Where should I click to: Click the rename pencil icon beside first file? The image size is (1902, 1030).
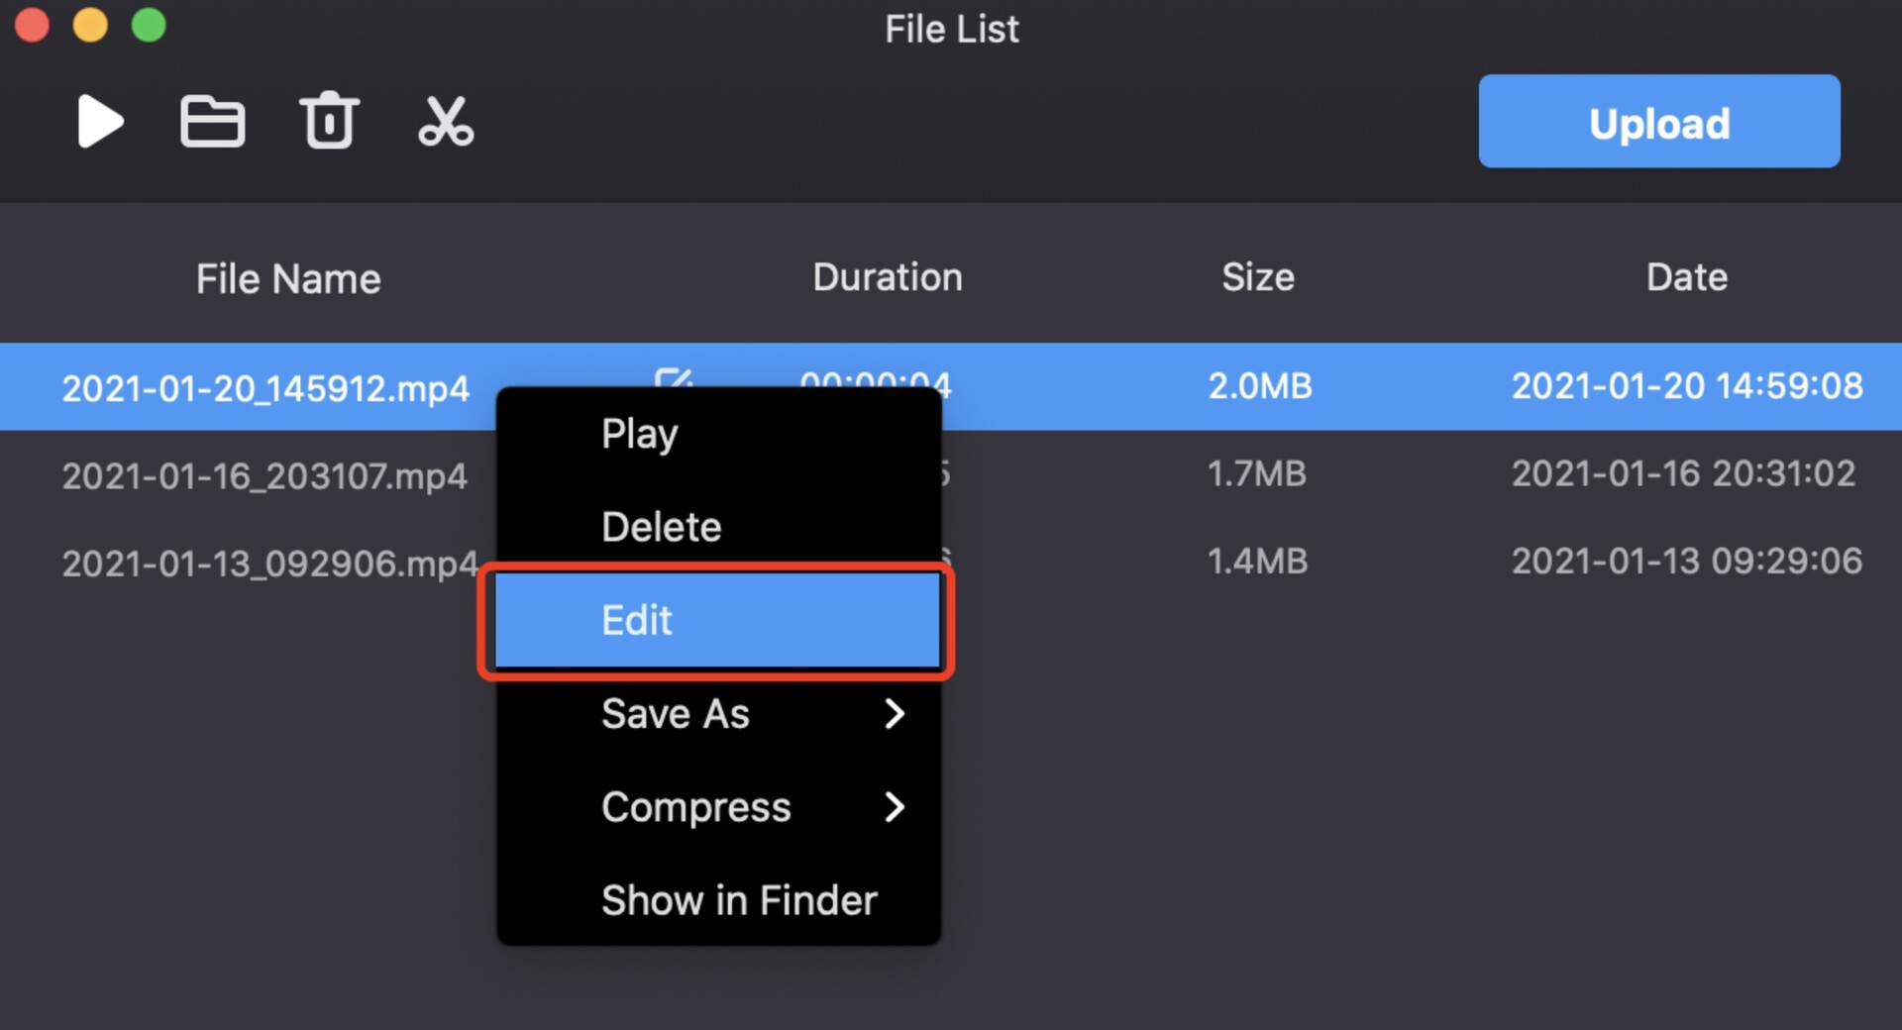674,377
